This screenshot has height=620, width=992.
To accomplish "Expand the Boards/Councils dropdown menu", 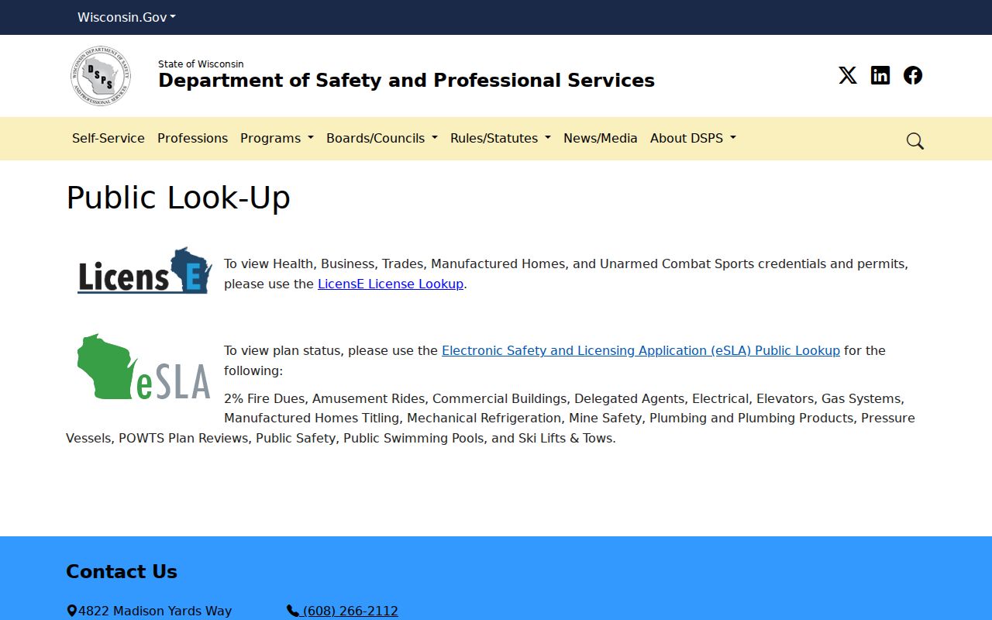I will [x=382, y=138].
